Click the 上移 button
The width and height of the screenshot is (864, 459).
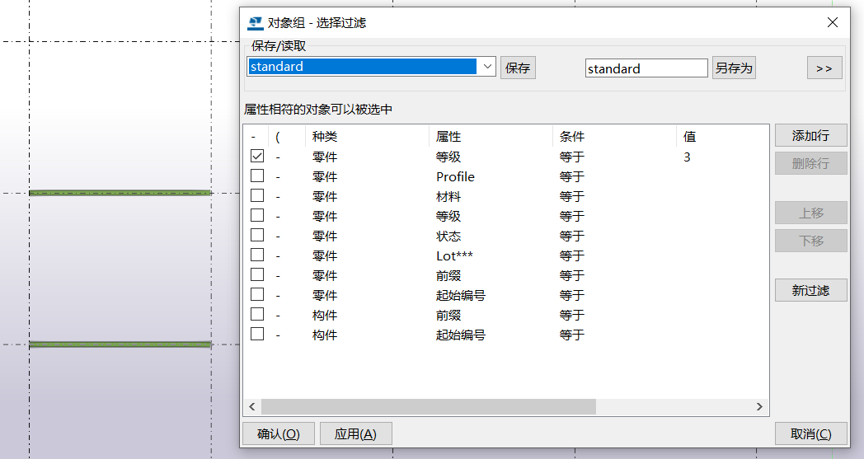810,213
